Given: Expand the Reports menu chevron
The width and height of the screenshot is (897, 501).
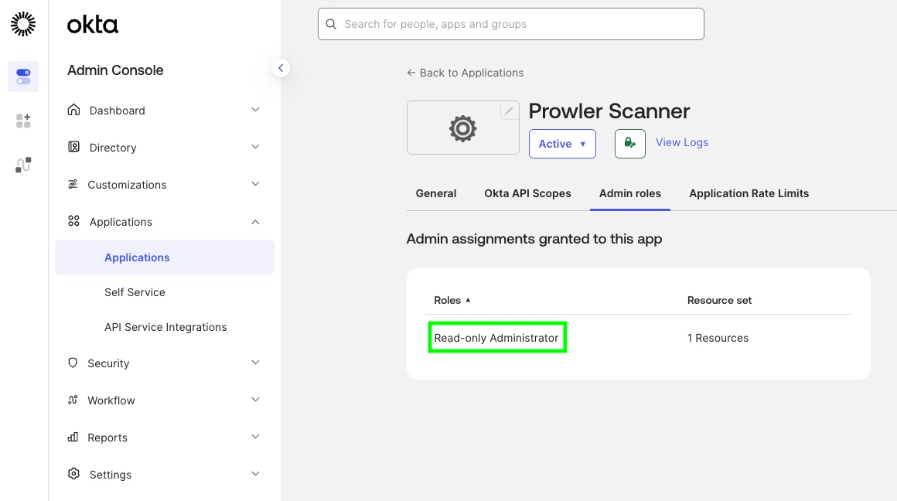Looking at the screenshot, I should coord(256,437).
